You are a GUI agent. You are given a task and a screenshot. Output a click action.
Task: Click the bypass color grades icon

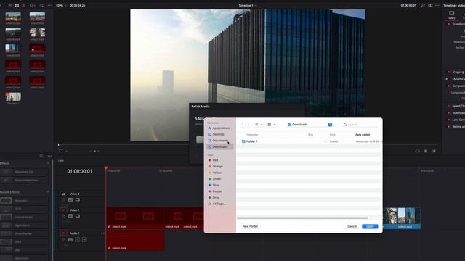pyautogui.click(x=423, y=5)
